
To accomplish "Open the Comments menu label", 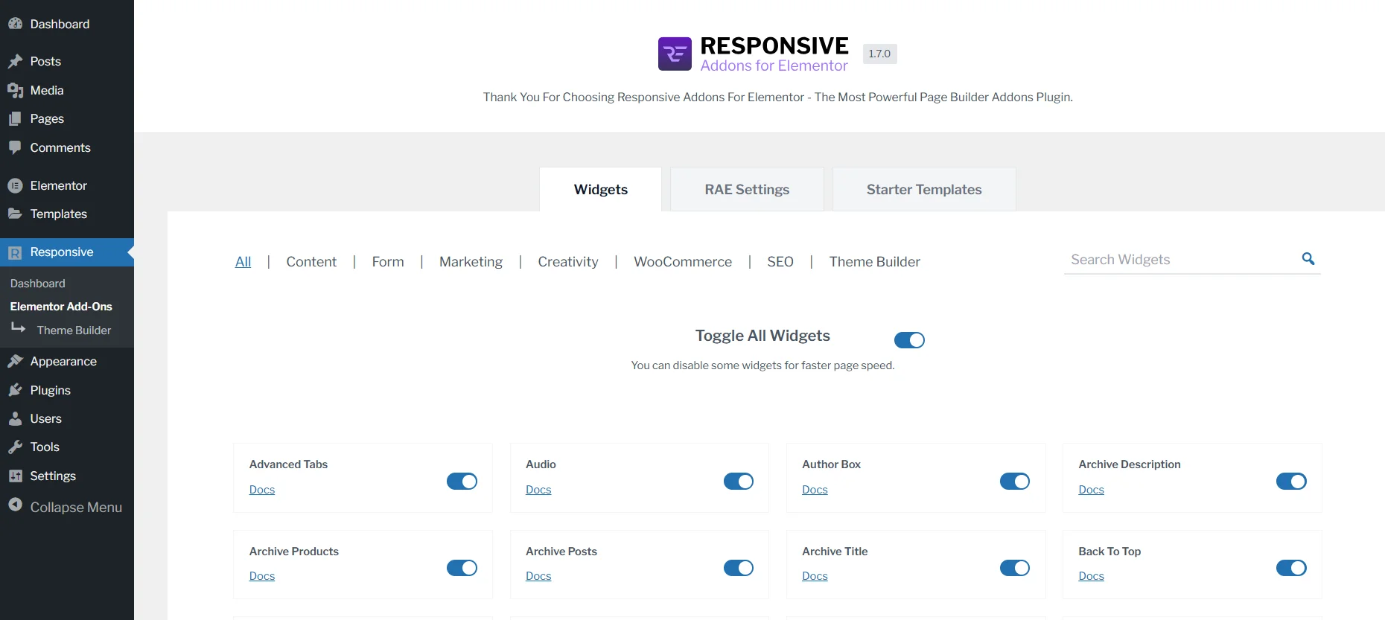I will point(60,147).
